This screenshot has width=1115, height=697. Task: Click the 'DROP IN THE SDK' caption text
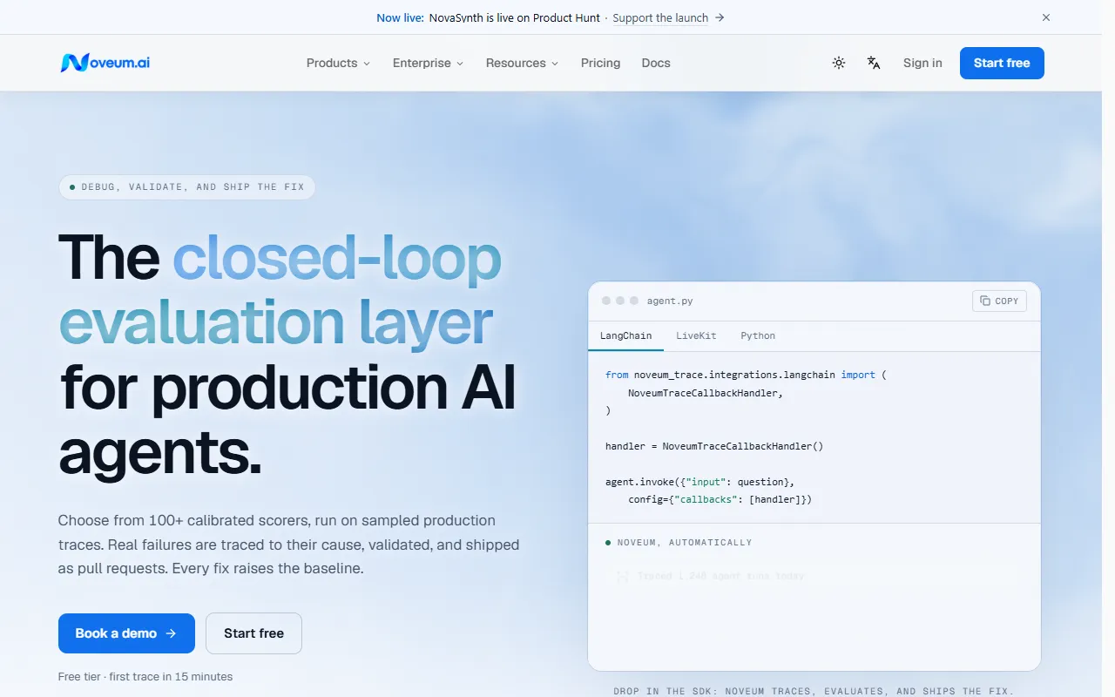tap(814, 691)
